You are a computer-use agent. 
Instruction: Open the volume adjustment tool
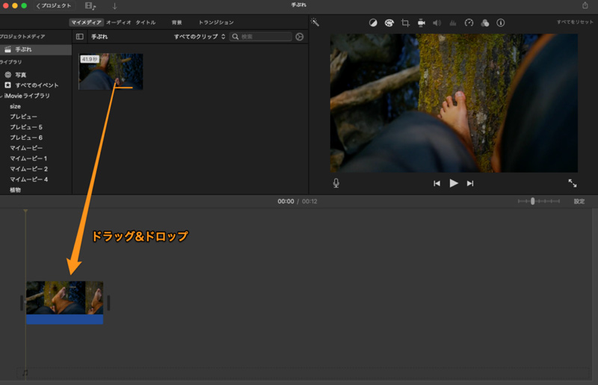tap(437, 23)
